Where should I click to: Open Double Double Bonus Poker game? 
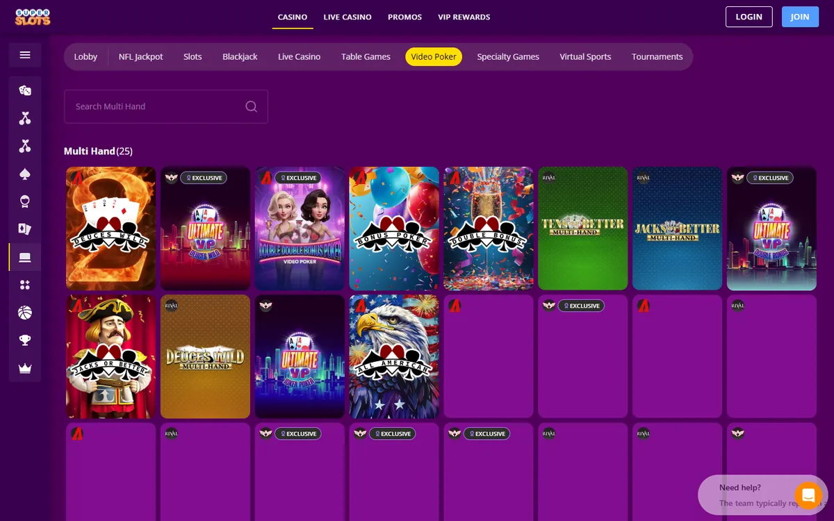point(300,229)
